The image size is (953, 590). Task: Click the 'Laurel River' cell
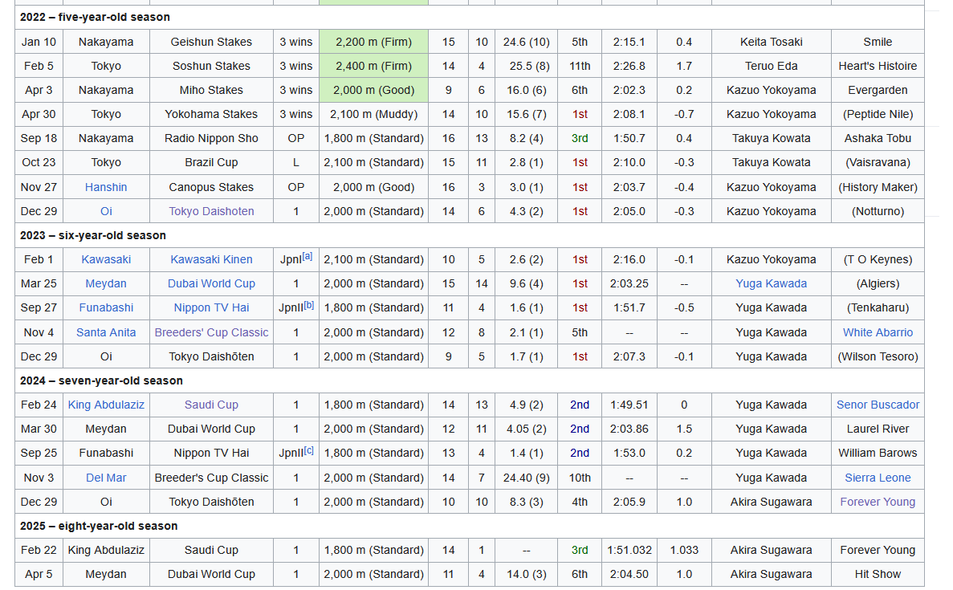(x=877, y=429)
